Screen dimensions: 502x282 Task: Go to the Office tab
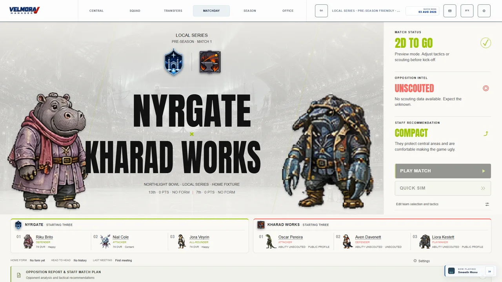coord(288,11)
